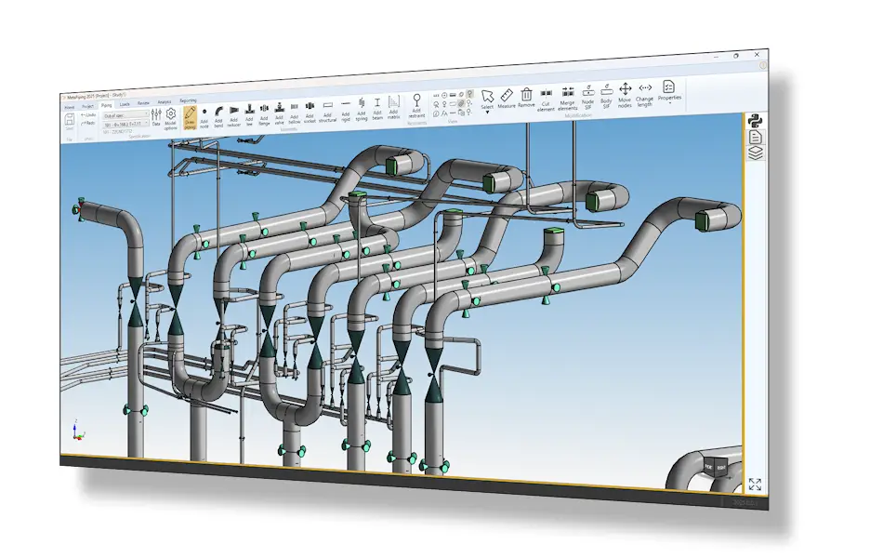The height and width of the screenshot is (558, 883).
Task: Select the Add reducer tool
Action: 233,113
